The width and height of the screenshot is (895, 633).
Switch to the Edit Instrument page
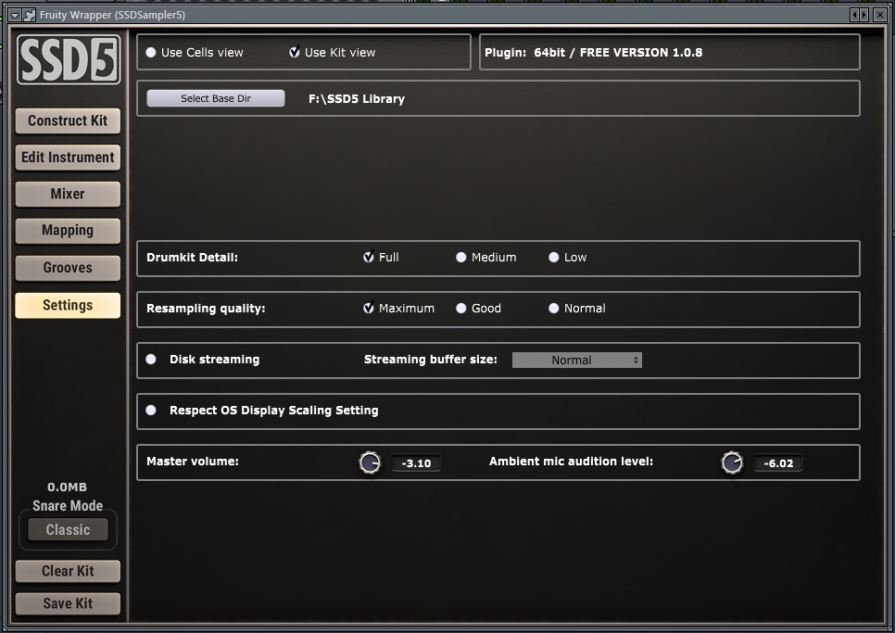click(x=68, y=158)
